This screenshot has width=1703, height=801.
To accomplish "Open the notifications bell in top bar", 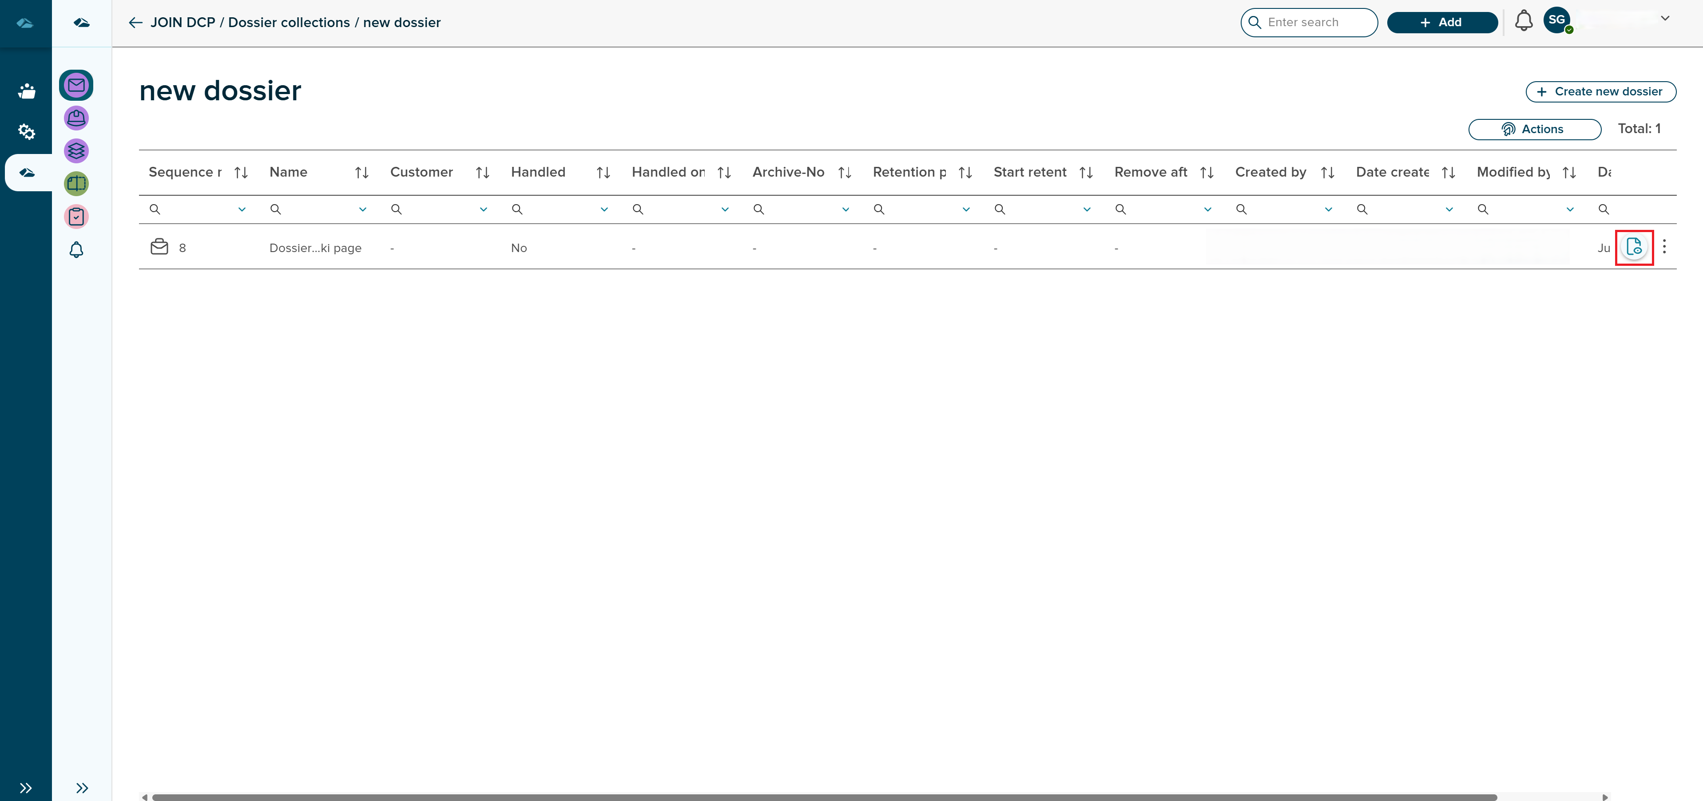I will 1523,21.
